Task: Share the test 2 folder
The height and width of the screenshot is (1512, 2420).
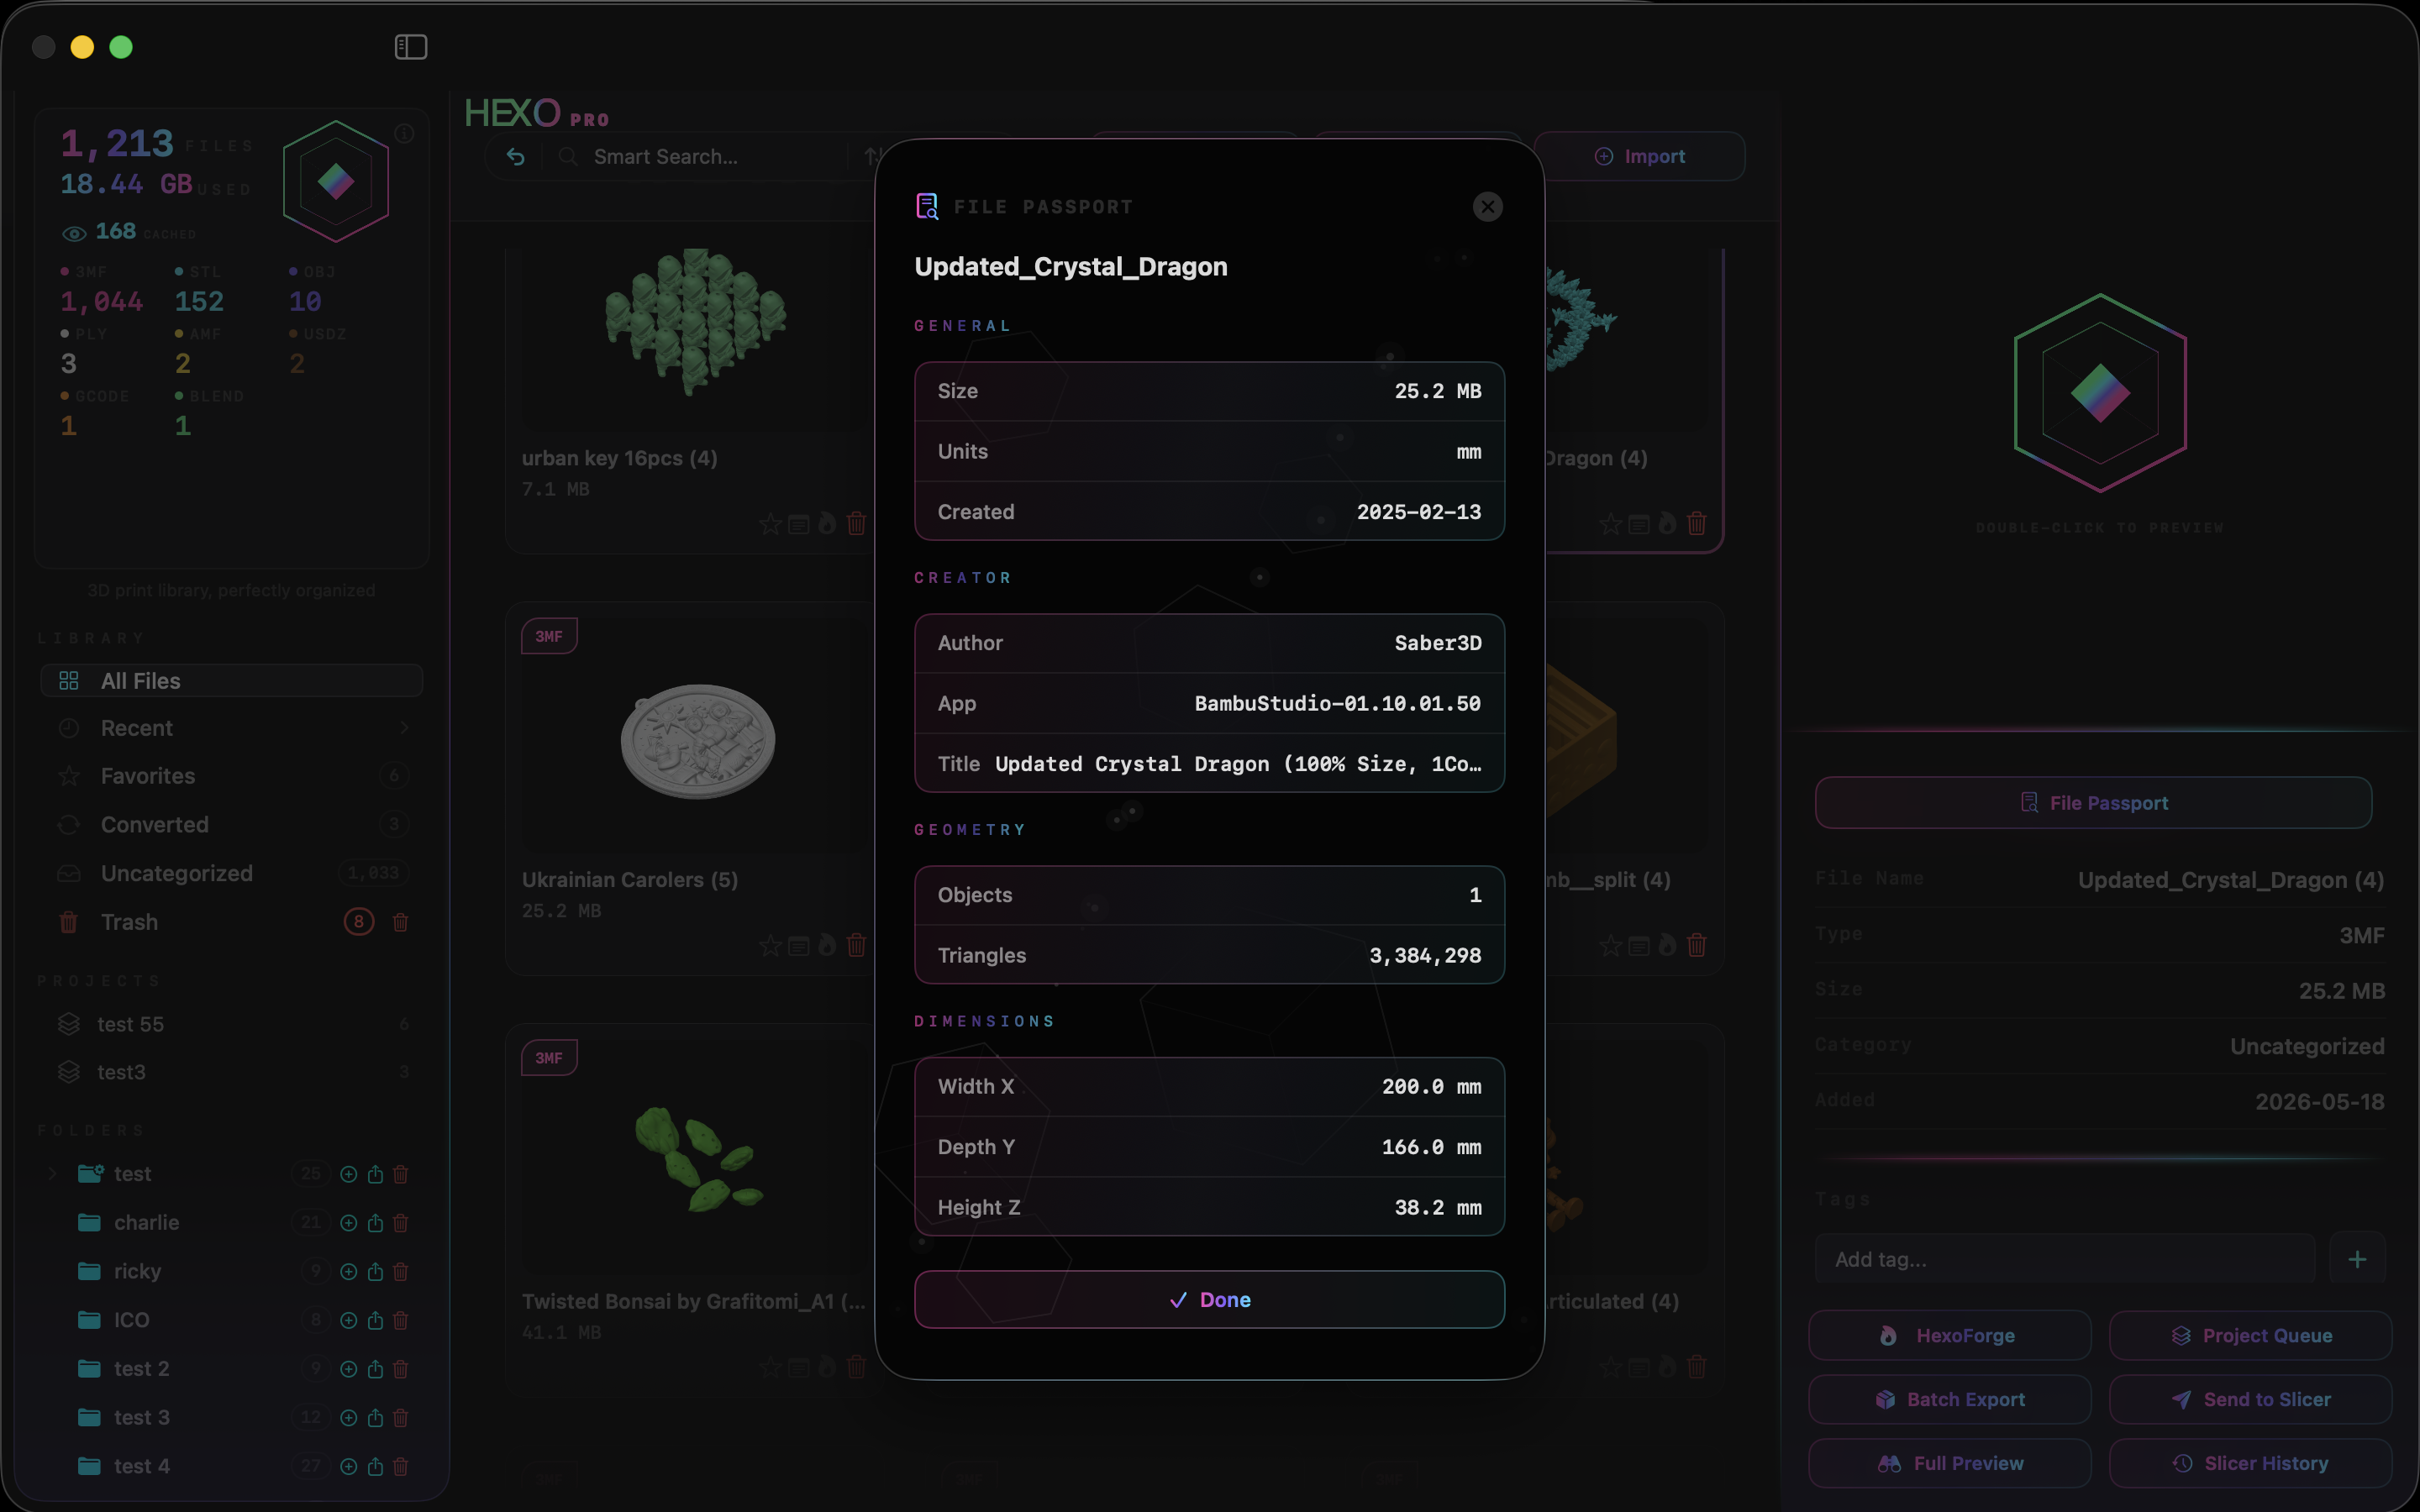Action: tap(375, 1368)
